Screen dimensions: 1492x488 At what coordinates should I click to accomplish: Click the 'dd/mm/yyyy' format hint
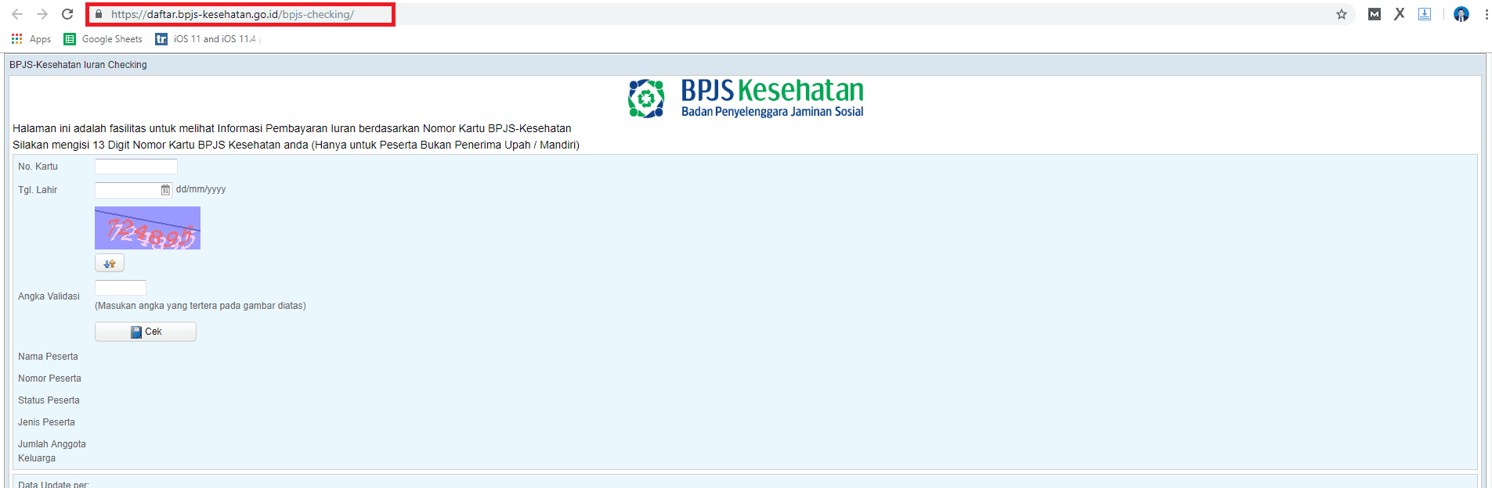point(200,189)
